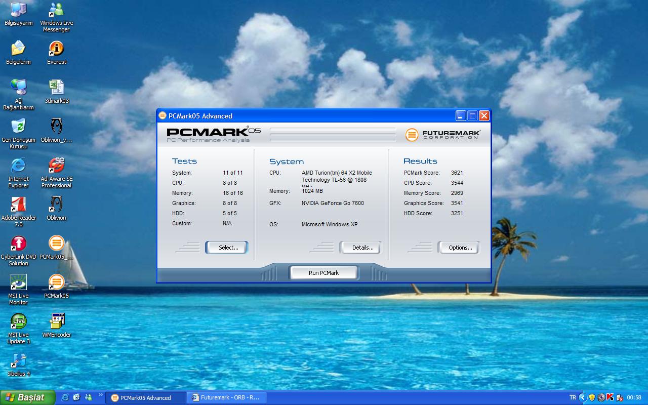The width and height of the screenshot is (648, 405).
Task: Launch Internet Explorer desktop icon
Action: coord(18,173)
